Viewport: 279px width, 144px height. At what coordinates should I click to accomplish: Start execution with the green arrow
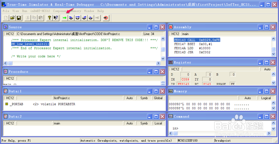coord(65,18)
